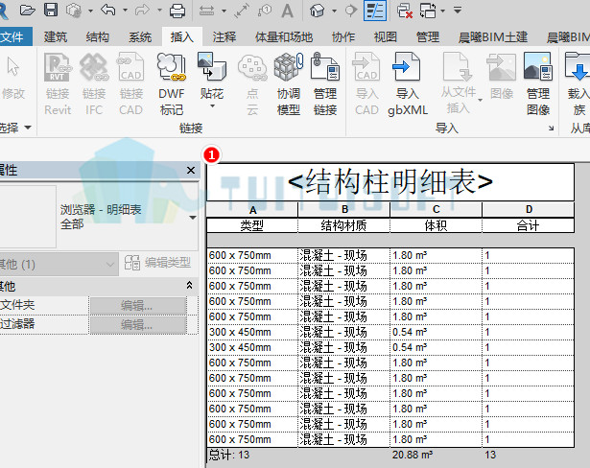Open the 文件 file menu tab
This screenshot has height=468, width=590.
(x=15, y=36)
